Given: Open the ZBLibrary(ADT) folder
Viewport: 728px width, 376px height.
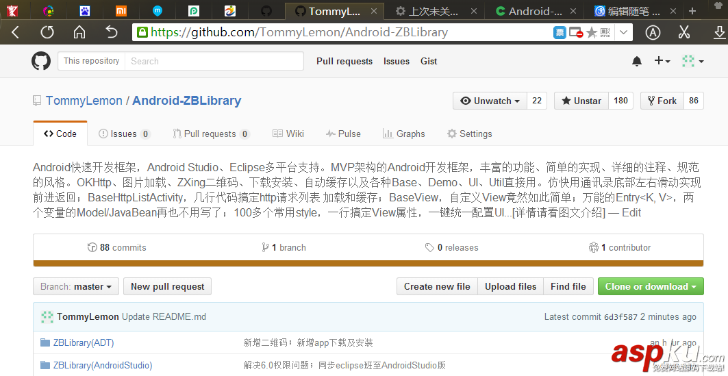Looking at the screenshot, I should pyautogui.click(x=84, y=342).
